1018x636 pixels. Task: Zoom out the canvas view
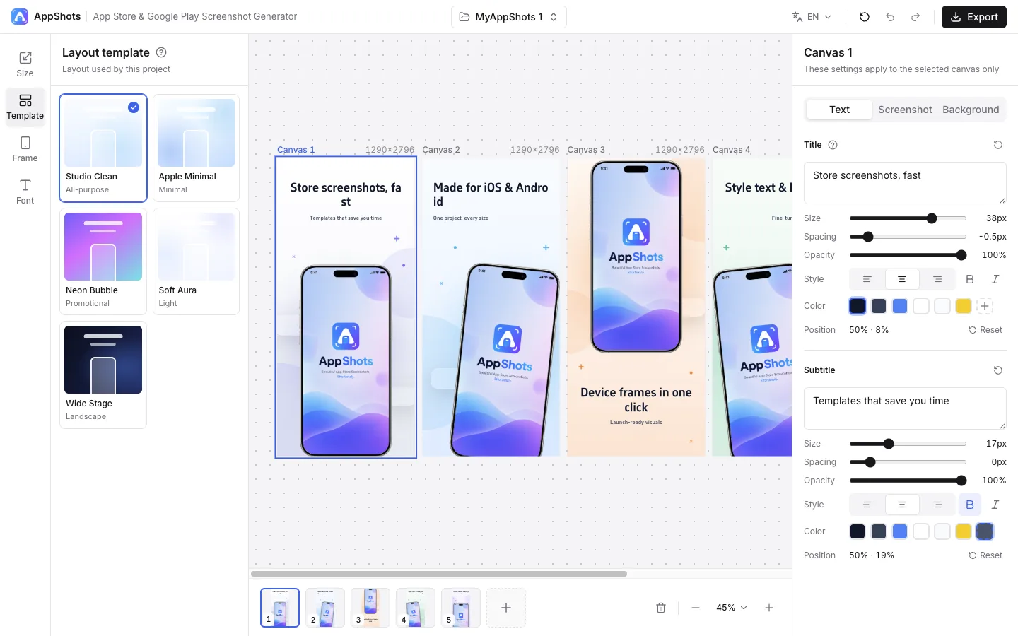696,608
